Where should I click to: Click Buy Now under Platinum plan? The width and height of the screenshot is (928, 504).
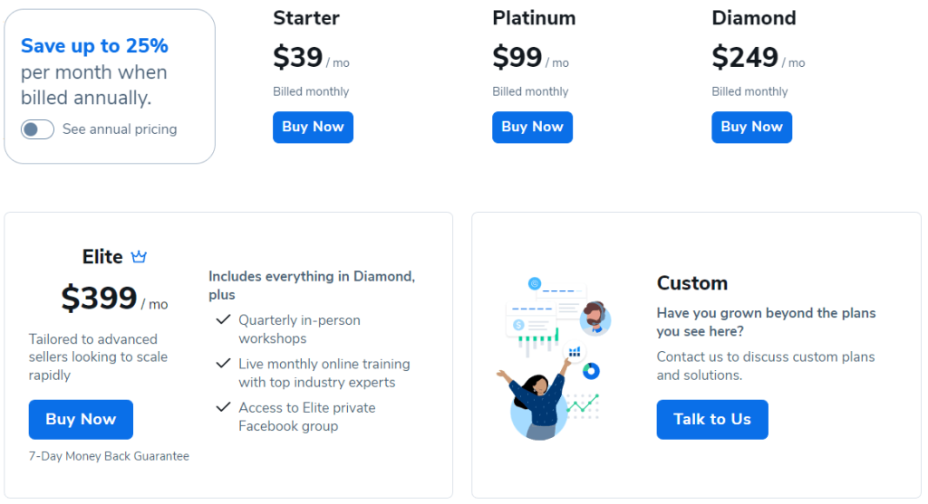pyautogui.click(x=532, y=127)
